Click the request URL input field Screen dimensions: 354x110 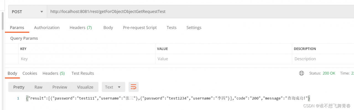(x=201, y=12)
